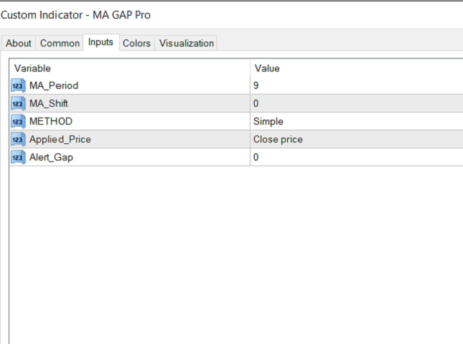Open the Common tab
Image resolution: width=463 pixels, height=344 pixels.
tap(60, 43)
